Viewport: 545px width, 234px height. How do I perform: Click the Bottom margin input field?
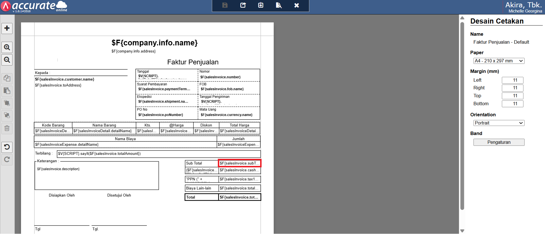pyautogui.click(x=512, y=104)
